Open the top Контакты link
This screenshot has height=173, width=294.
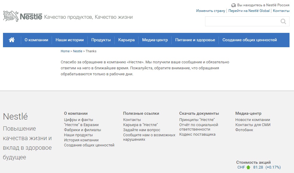(x=281, y=11)
